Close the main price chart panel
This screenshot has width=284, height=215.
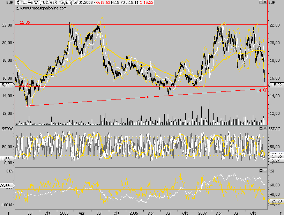[264, 2]
